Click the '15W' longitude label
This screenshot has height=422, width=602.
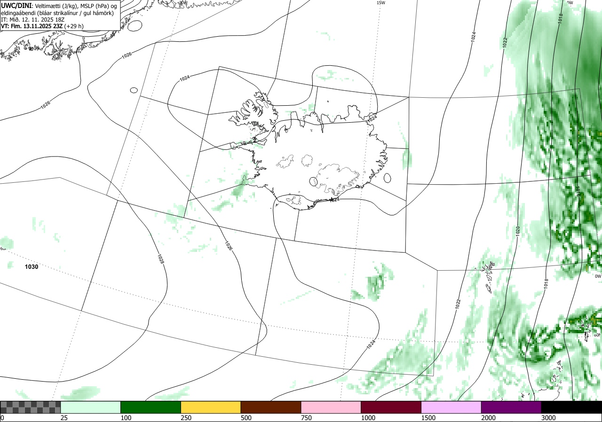[x=381, y=3]
